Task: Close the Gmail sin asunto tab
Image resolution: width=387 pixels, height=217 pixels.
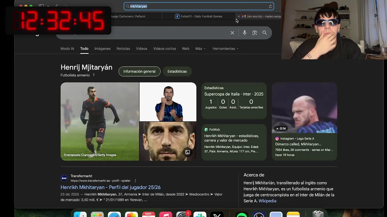Action: (239, 16)
